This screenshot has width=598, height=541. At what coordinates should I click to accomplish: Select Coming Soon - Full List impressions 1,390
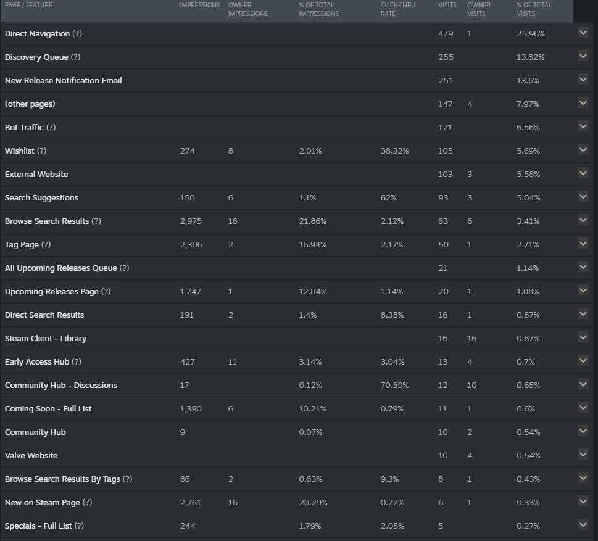(191, 409)
